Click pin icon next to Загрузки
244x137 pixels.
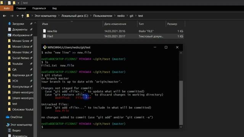point(31,24)
